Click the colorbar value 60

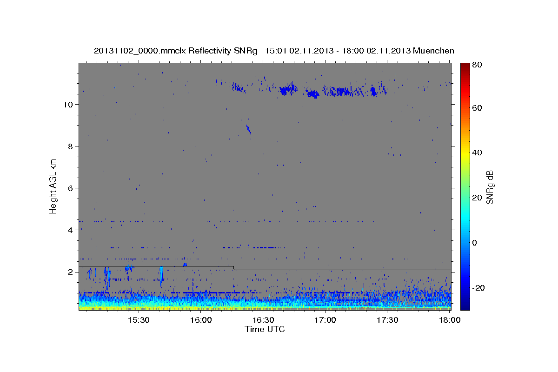point(478,108)
